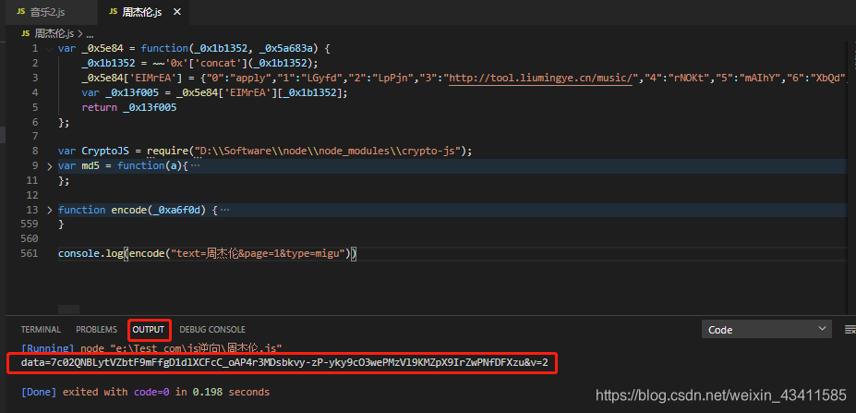
Task: Click the fold ellipsis after function(a){
Action: point(196,165)
